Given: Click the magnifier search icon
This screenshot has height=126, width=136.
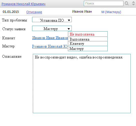Looking at the screenshot, I should [x=127, y=4].
